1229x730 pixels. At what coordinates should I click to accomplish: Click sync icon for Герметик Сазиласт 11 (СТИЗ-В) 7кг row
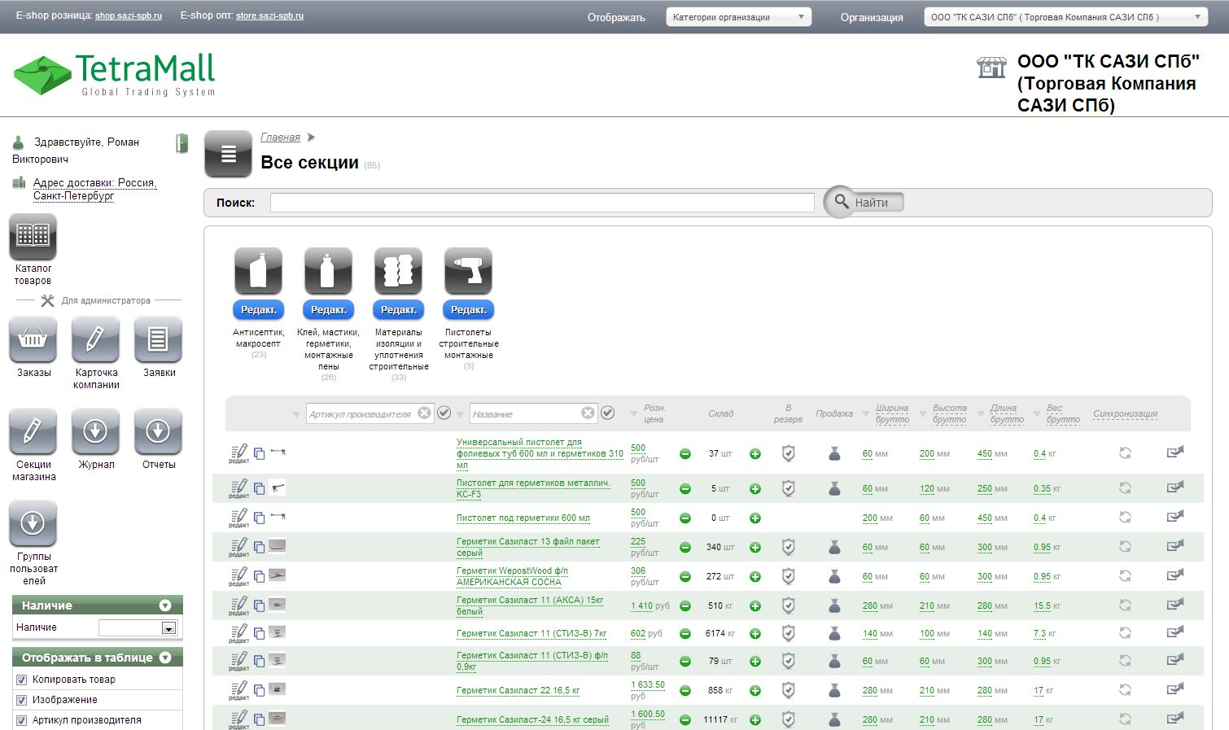[x=1125, y=633]
